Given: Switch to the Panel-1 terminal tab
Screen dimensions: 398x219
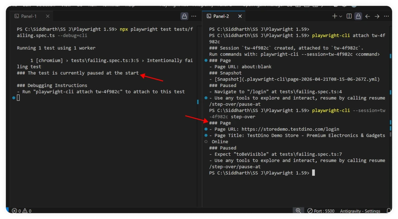Looking at the screenshot, I should (28, 16).
